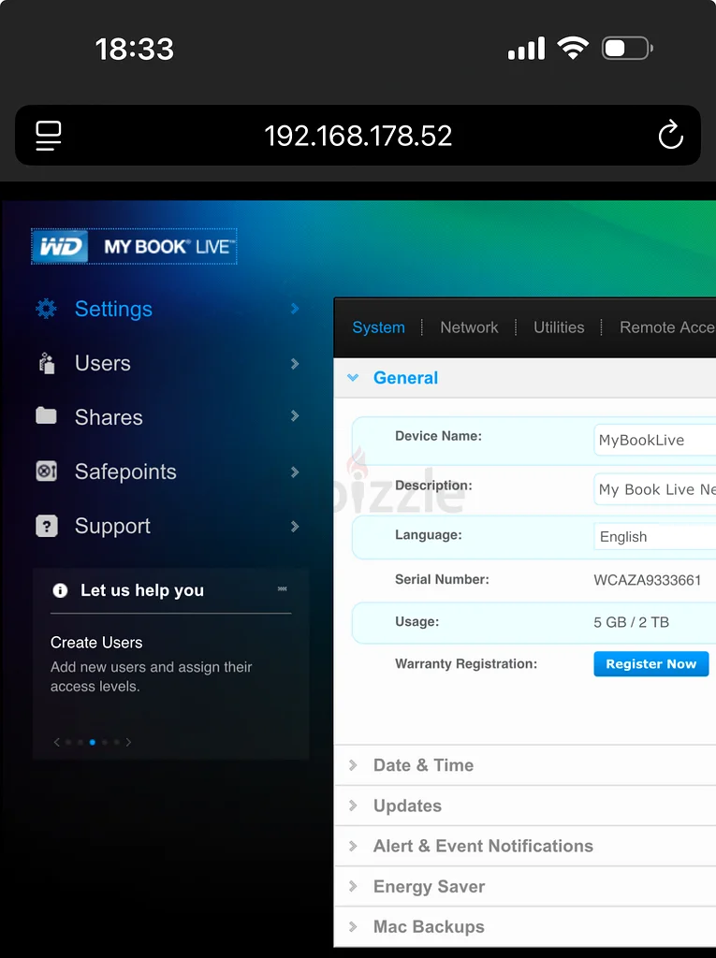The height and width of the screenshot is (958, 716).
Task: Switch to the Remote Access tab
Action: [x=667, y=327]
